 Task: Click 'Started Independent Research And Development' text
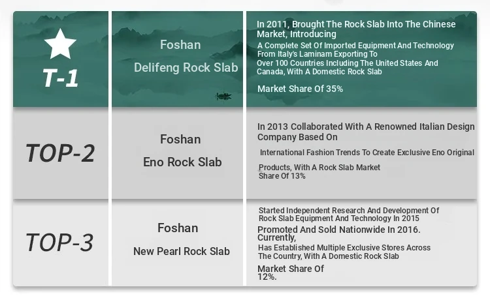pos(349,215)
